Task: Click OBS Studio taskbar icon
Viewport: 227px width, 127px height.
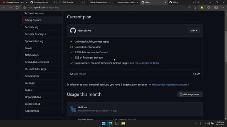Action: pos(117,123)
